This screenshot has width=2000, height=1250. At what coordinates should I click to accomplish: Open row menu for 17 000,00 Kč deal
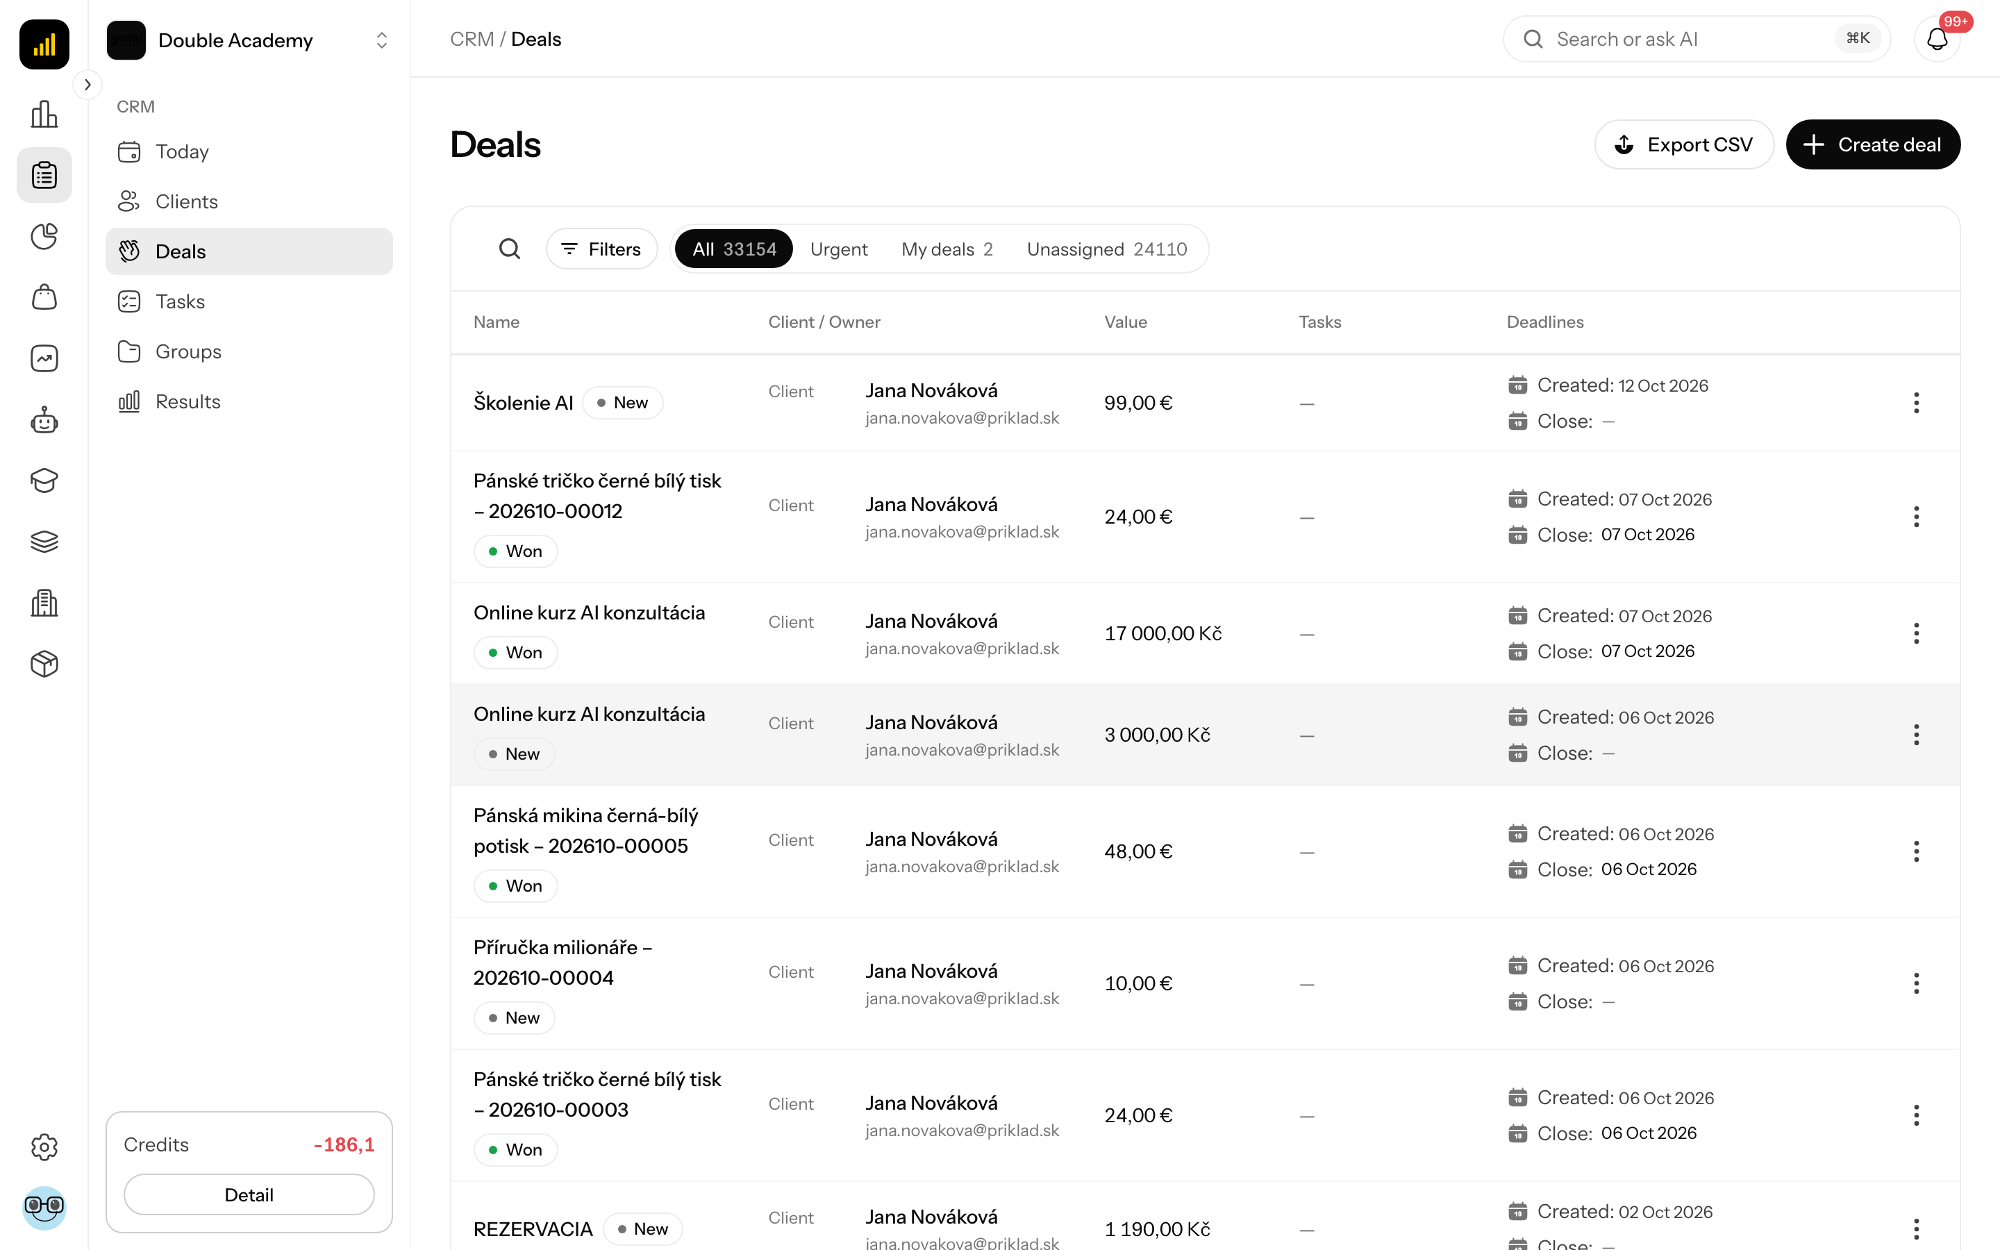click(x=1916, y=633)
